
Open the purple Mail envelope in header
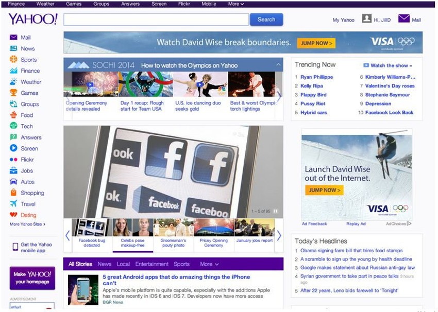[403, 19]
